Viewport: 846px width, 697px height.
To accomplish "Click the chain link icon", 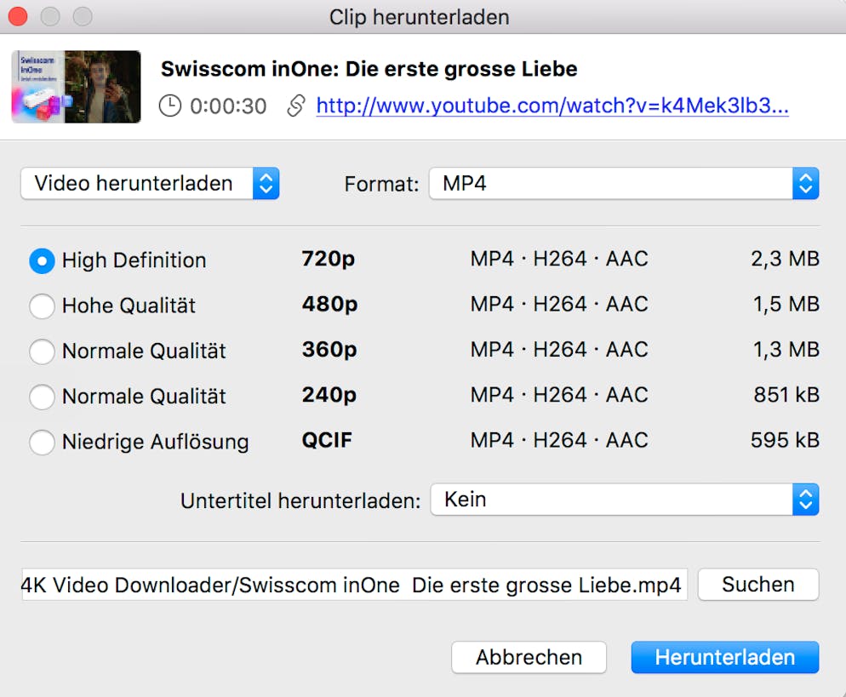I will click(x=296, y=106).
